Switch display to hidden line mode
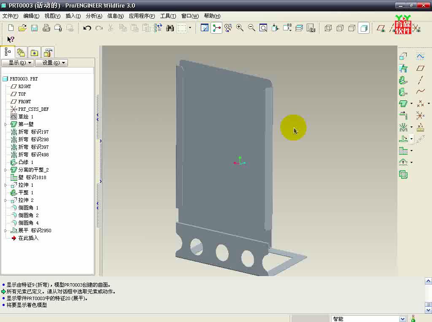 tap(340, 28)
